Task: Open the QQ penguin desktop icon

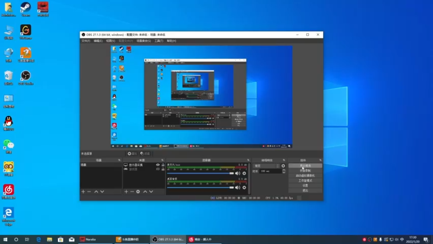Action: click(9, 123)
